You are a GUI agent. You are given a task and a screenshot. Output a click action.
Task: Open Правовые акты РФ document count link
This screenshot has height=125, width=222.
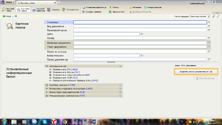[74, 69]
